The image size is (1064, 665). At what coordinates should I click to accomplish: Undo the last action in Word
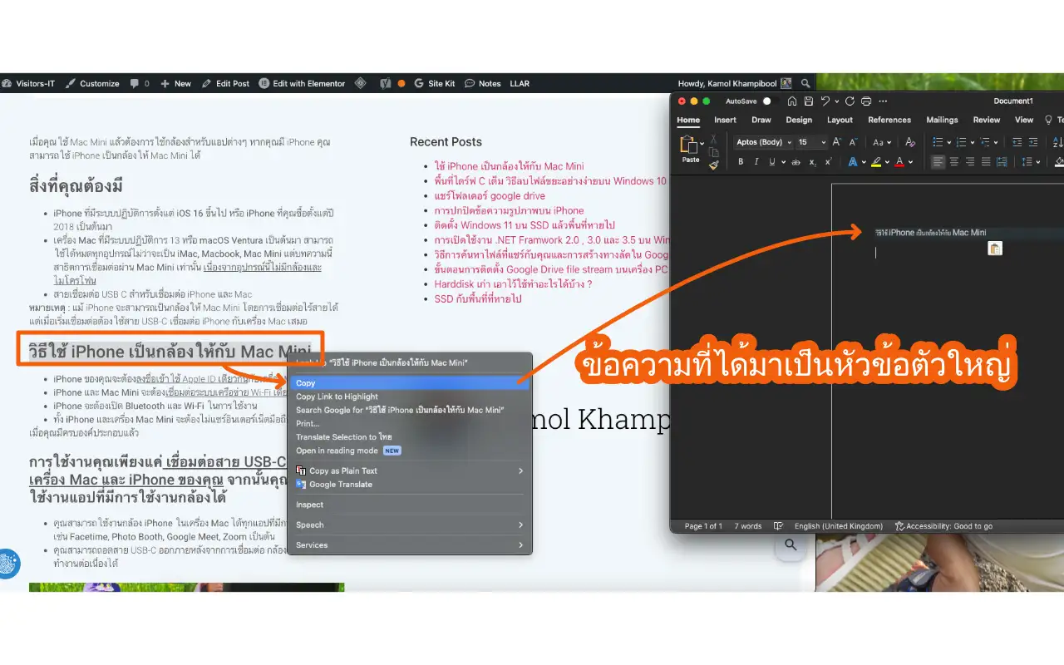click(825, 101)
